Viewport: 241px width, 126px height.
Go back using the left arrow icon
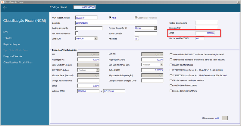(x=5, y=8)
